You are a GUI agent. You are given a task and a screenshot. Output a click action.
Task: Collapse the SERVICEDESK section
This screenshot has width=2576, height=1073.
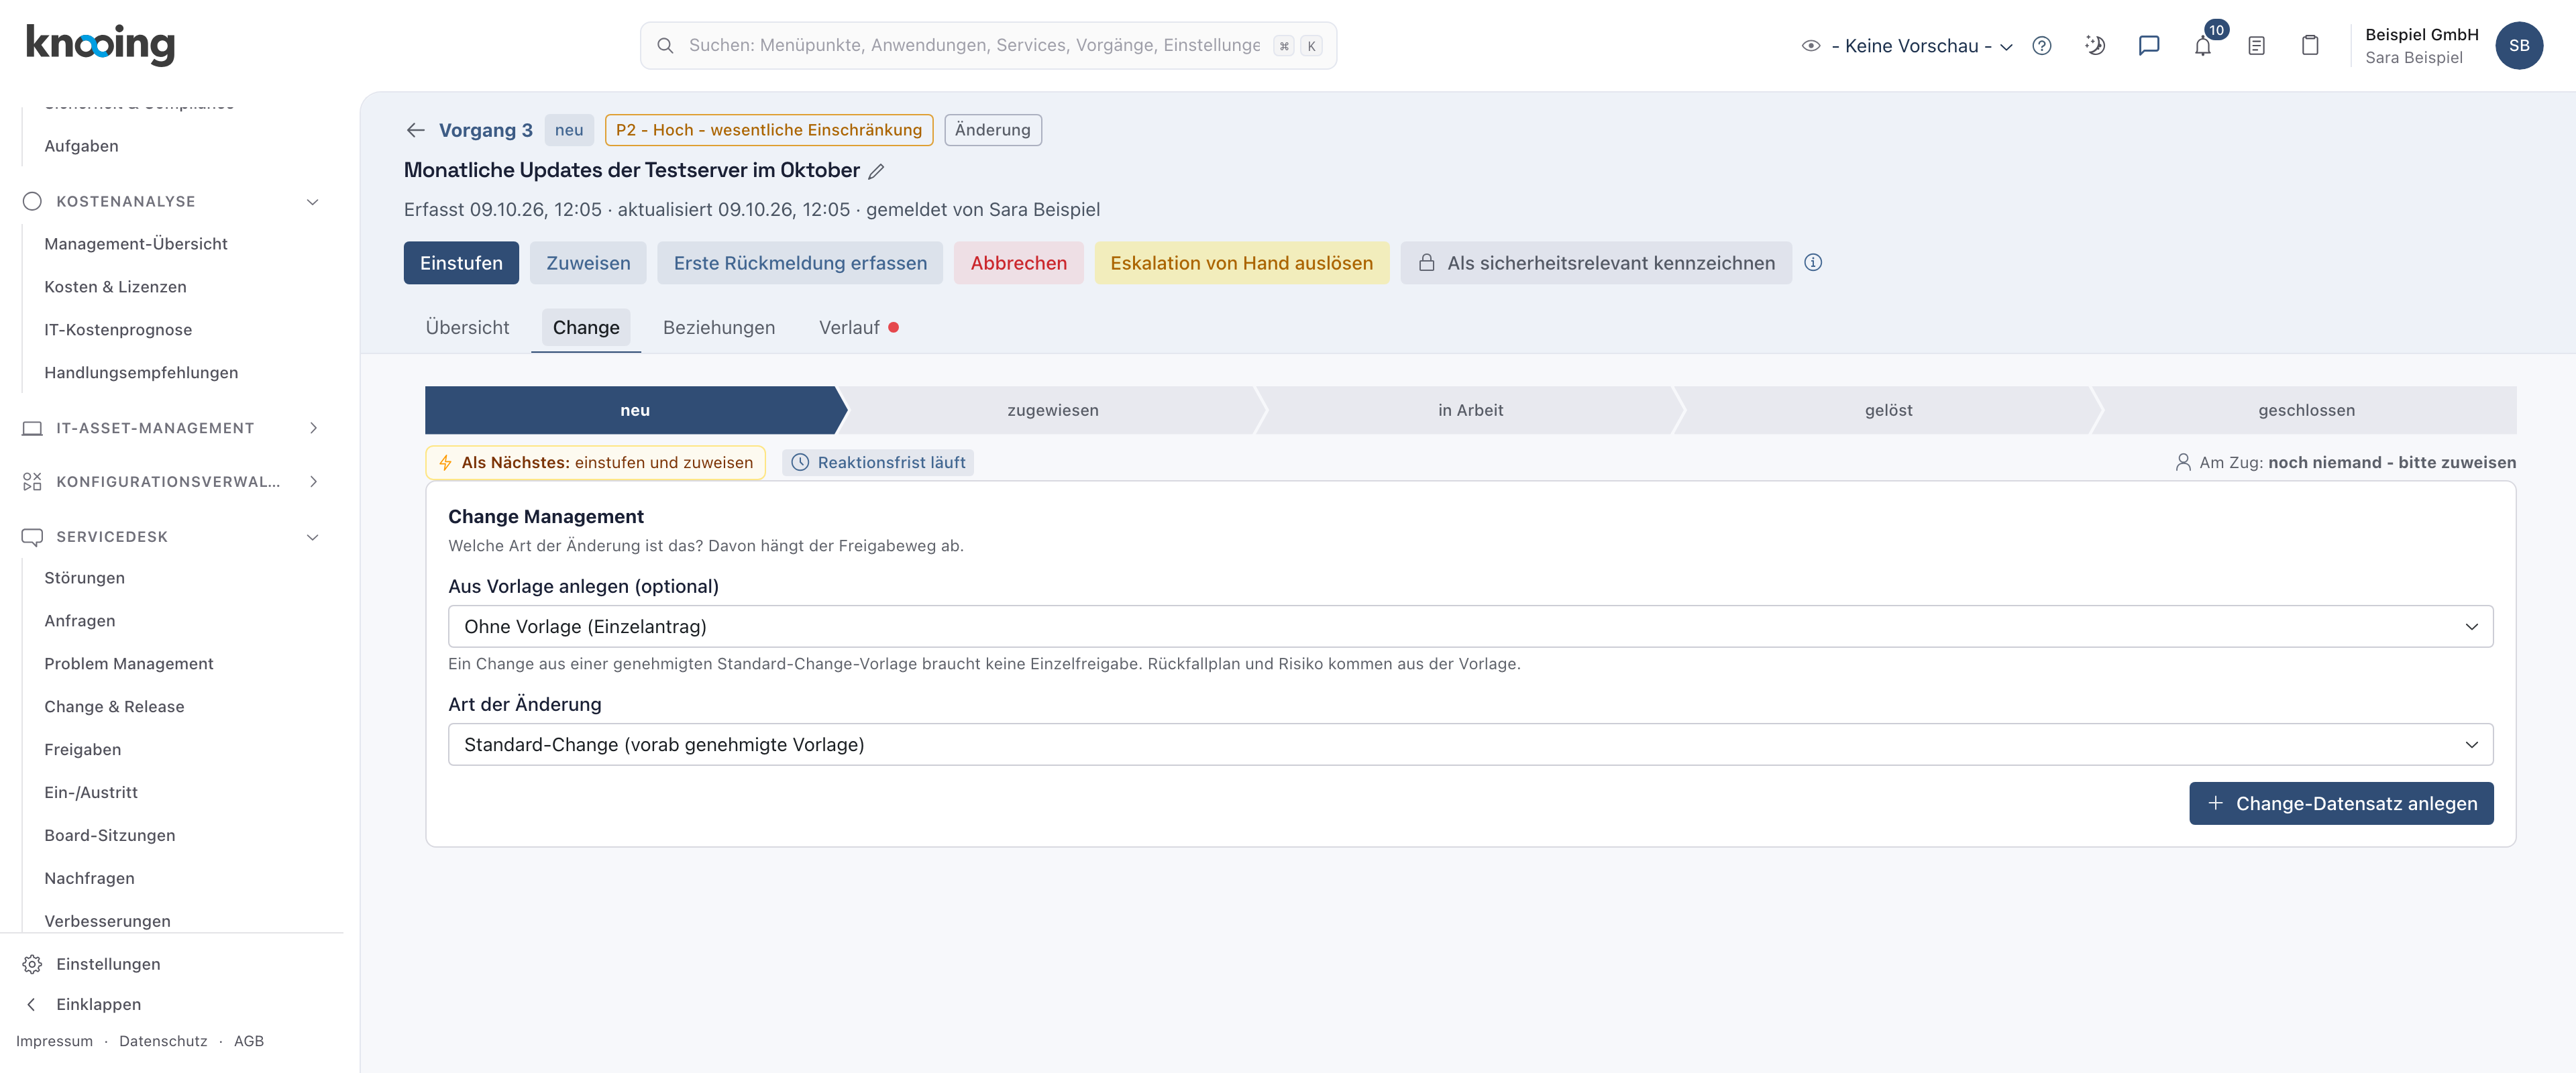pos(313,537)
